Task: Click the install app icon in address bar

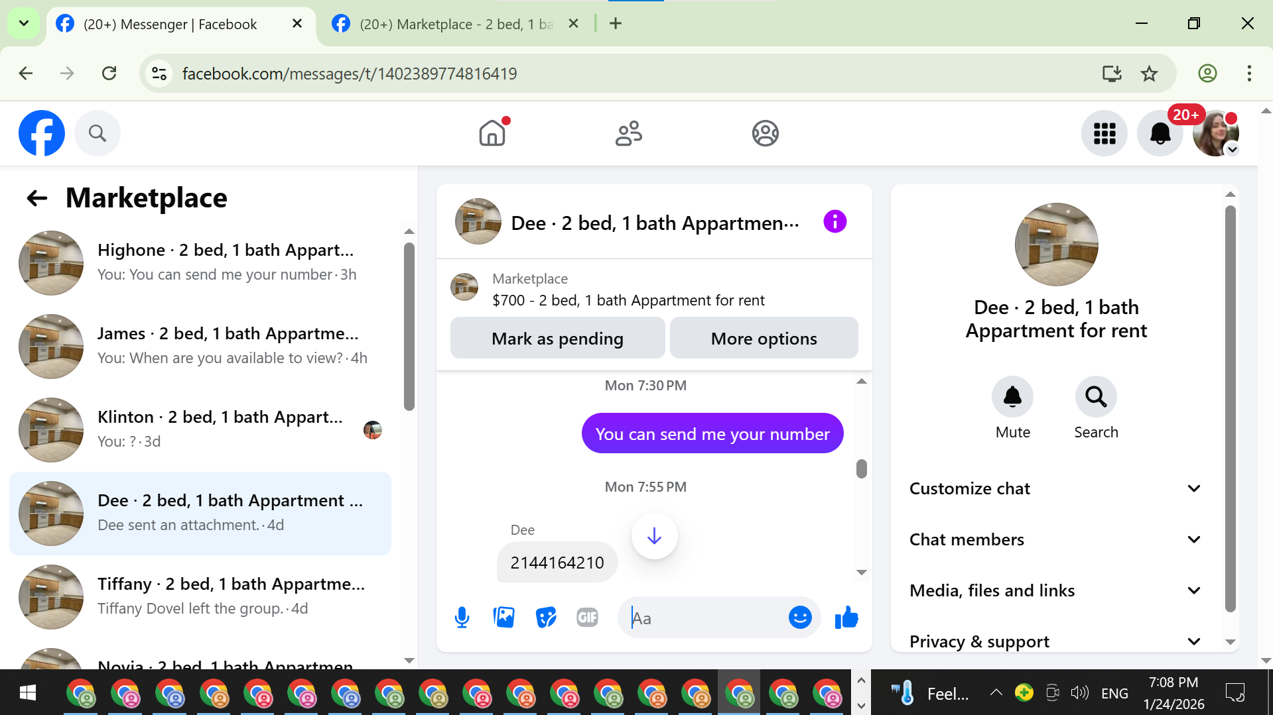Action: pos(1112,73)
